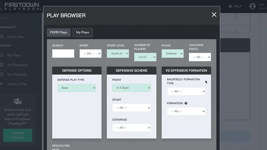Viewport: 267px width, 150px height.
Task: Open the Coverage dropdown
Action: [x=131, y=127]
